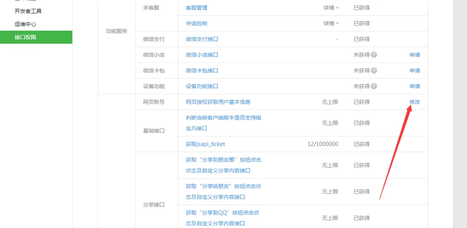Select the 微信小店 category label
The height and width of the screenshot is (228, 467).
tap(154, 55)
